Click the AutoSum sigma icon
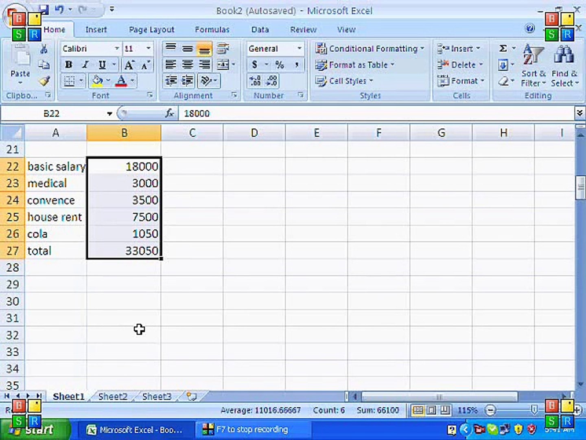This screenshot has width=586, height=440. pyautogui.click(x=503, y=48)
